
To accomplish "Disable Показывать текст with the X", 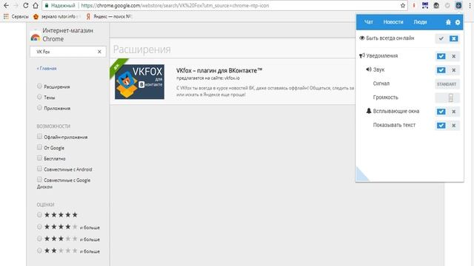I will (x=453, y=126).
